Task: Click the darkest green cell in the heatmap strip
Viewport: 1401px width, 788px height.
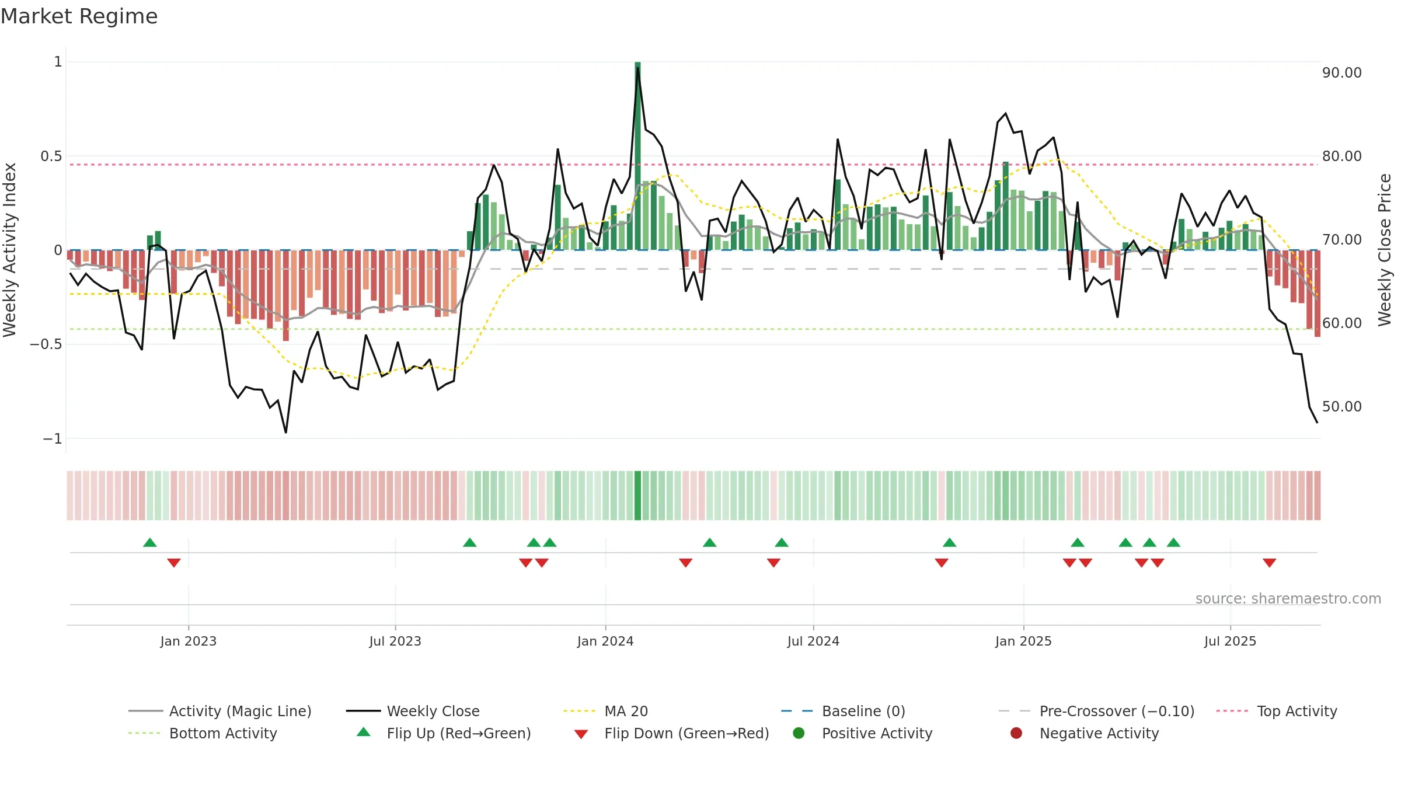Action: [x=637, y=496]
